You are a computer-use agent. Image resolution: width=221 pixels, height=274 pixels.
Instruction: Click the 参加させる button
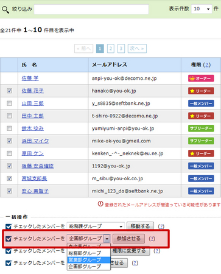pos(128,239)
